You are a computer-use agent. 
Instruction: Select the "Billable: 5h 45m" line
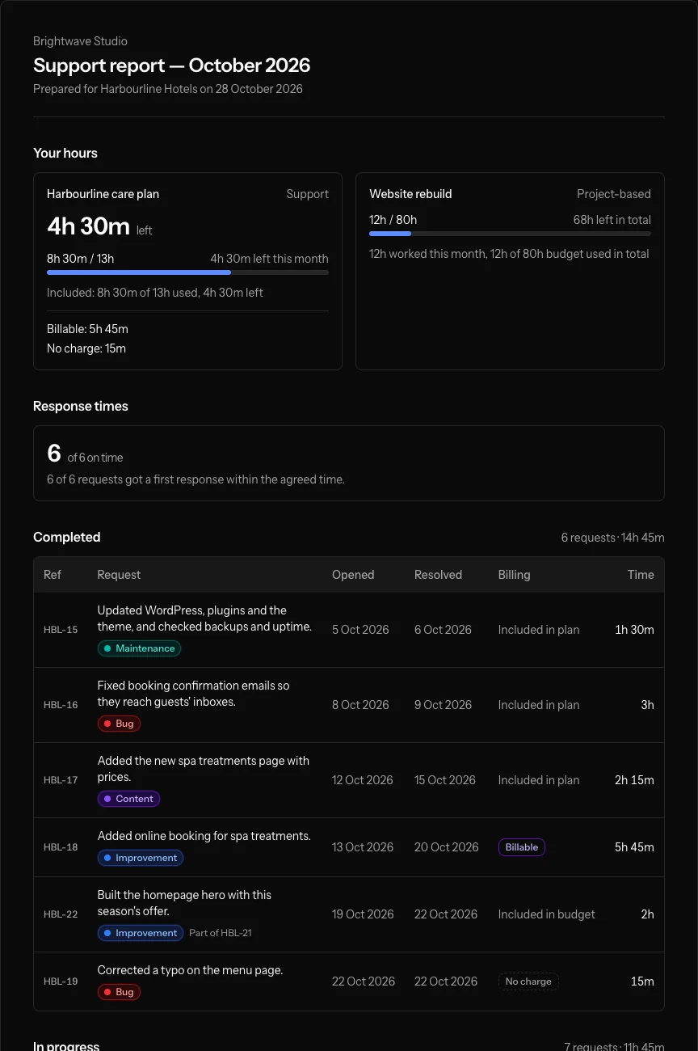87,329
